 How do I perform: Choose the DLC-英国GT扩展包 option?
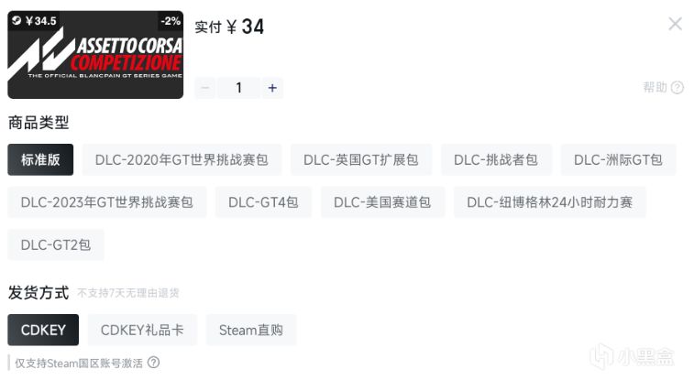(x=360, y=159)
